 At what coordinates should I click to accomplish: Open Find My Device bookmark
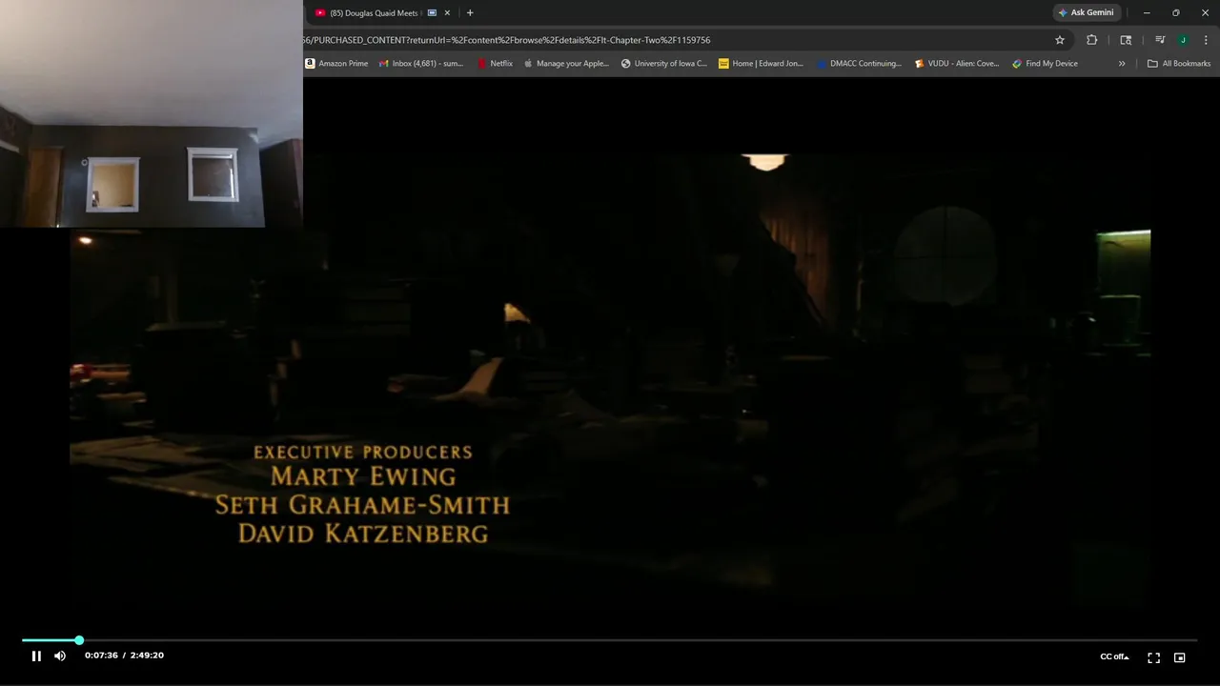(x=1046, y=64)
